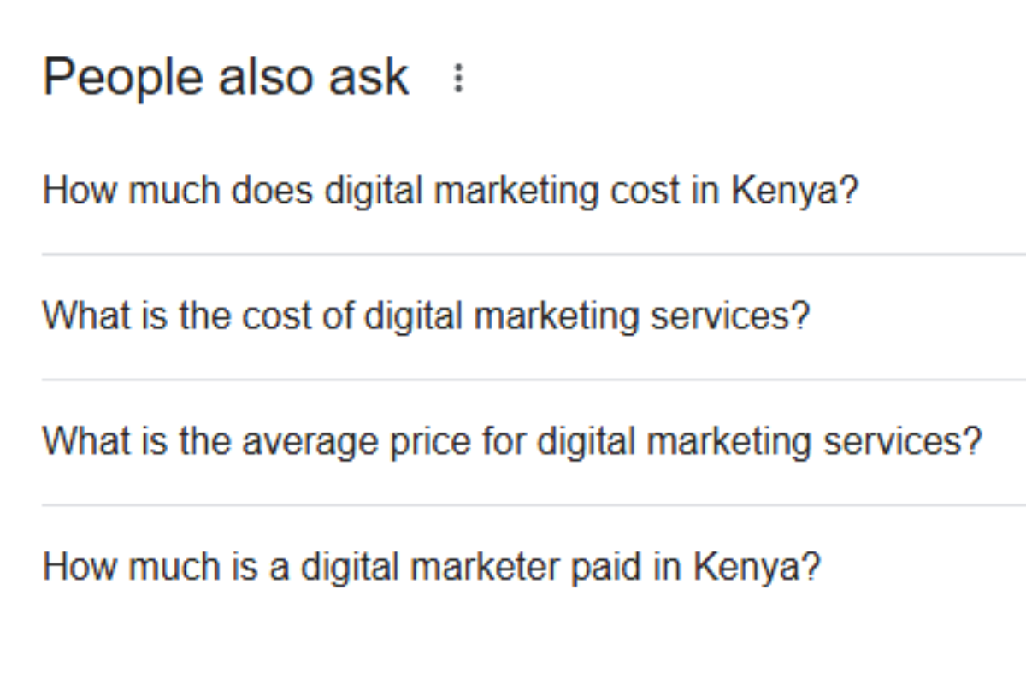Click "How much is" starting the last question
The height and width of the screenshot is (684, 1026).
pyautogui.click(x=150, y=567)
